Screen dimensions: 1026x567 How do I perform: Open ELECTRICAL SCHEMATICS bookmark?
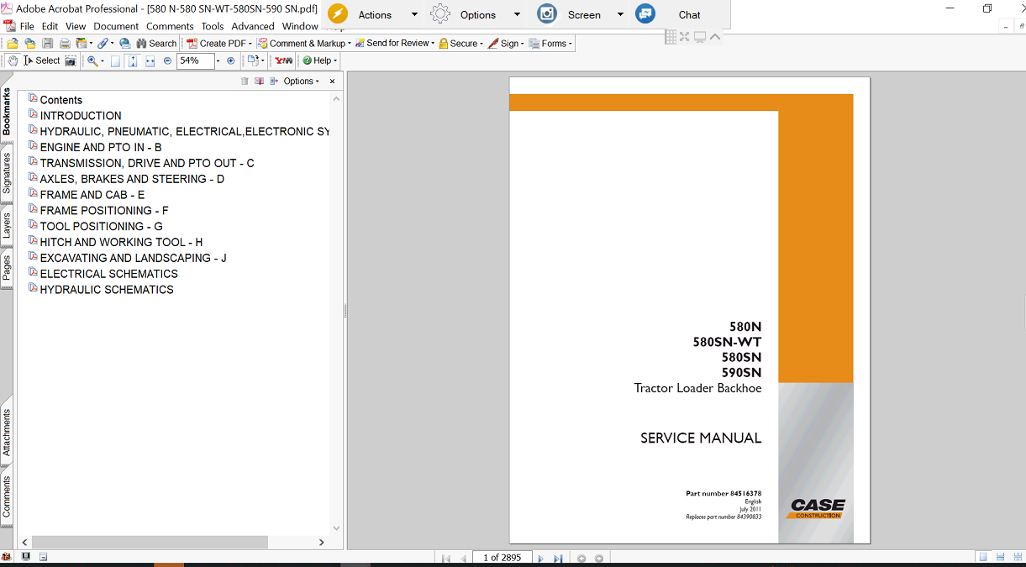tap(108, 274)
